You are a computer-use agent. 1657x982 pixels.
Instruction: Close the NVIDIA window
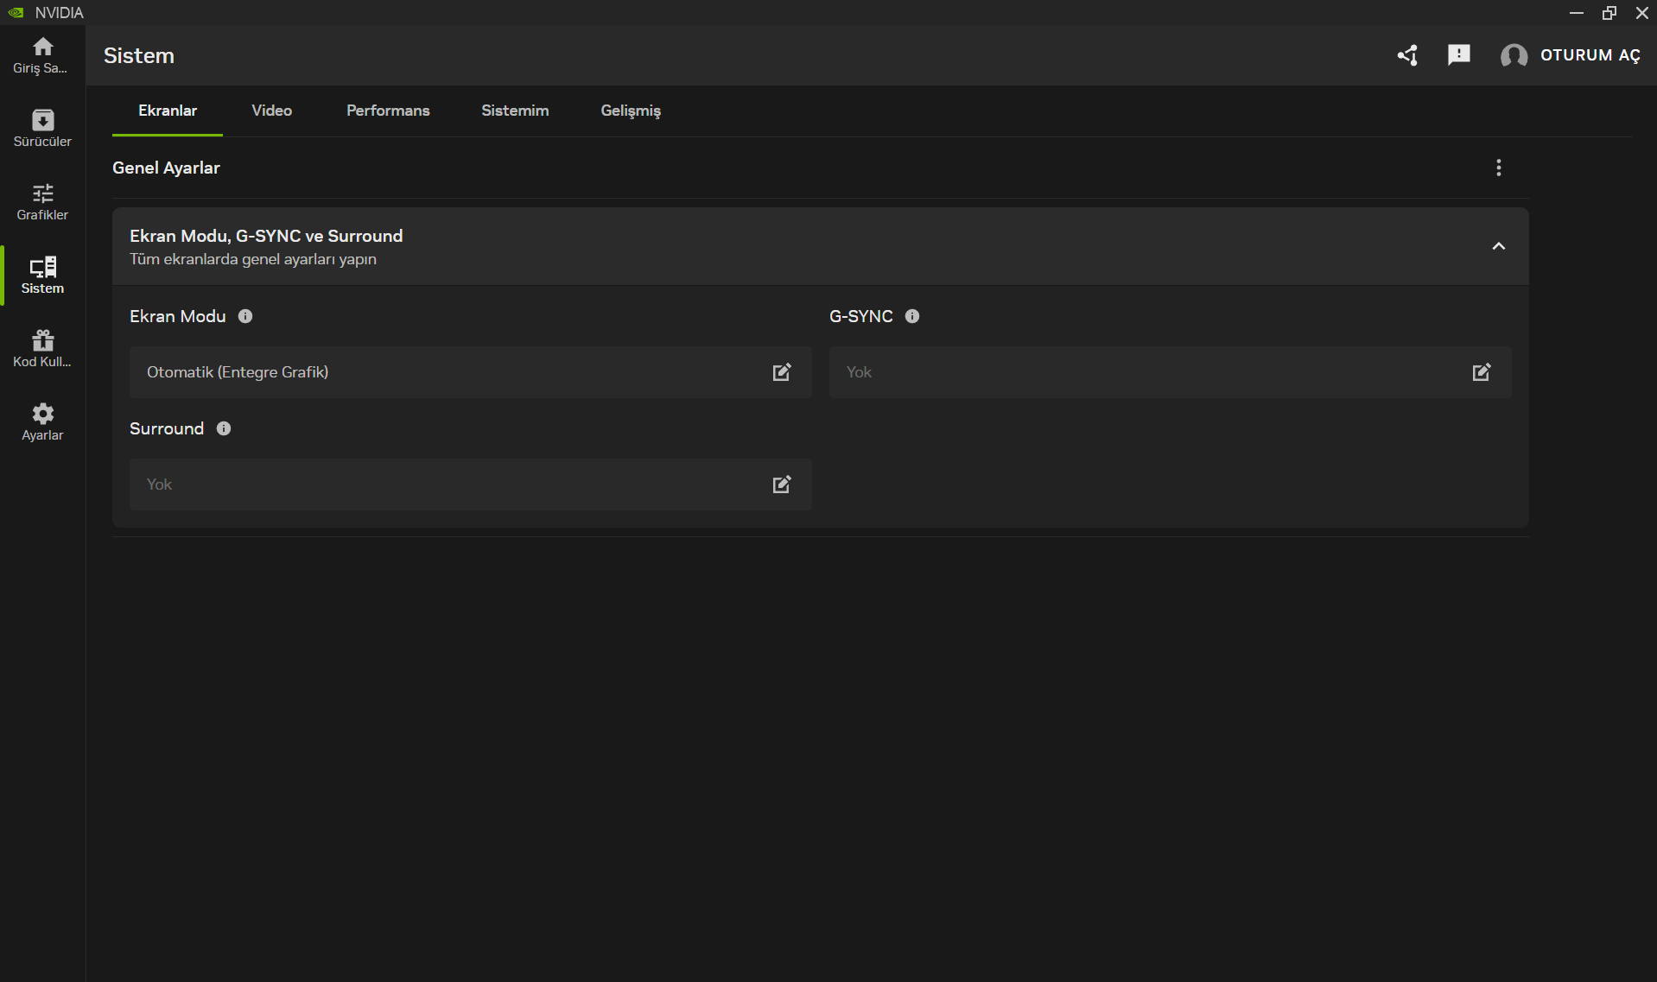pos(1641,13)
